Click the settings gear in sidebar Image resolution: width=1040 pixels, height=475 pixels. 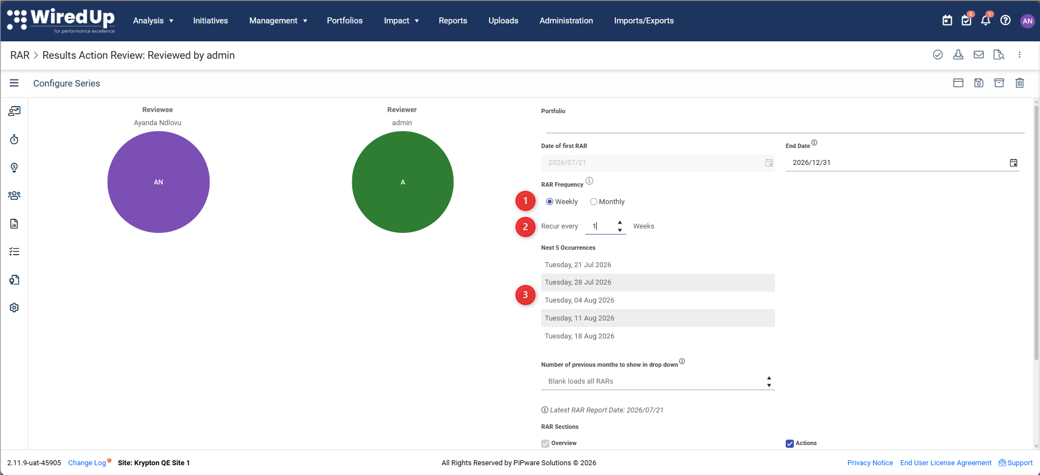click(x=14, y=307)
